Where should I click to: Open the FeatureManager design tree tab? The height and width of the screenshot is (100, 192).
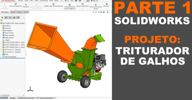click(x=2, y=18)
